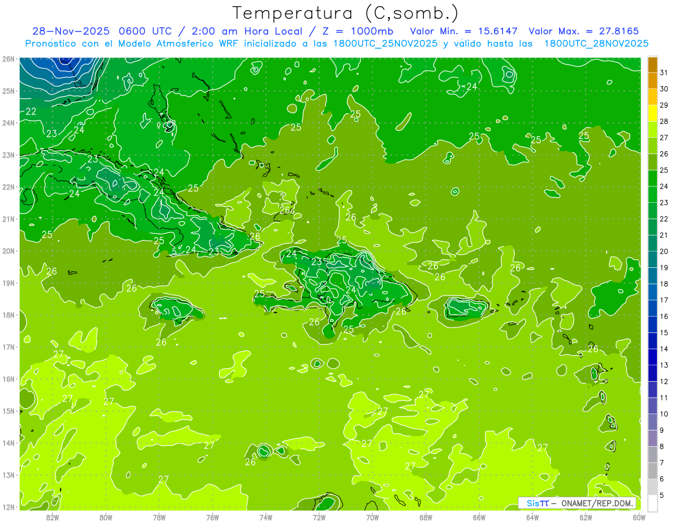Click the '74W' longitude axis label
This screenshot has height=525, width=679.
(x=266, y=517)
